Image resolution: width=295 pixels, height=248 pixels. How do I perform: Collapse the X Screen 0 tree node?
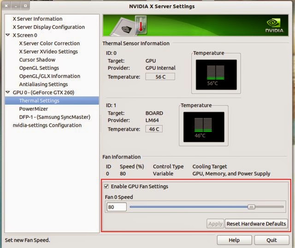pyautogui.click(x=8, y=35)
